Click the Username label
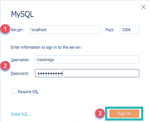The width and height of the screenshot is (150, 122). coord(20,60)
